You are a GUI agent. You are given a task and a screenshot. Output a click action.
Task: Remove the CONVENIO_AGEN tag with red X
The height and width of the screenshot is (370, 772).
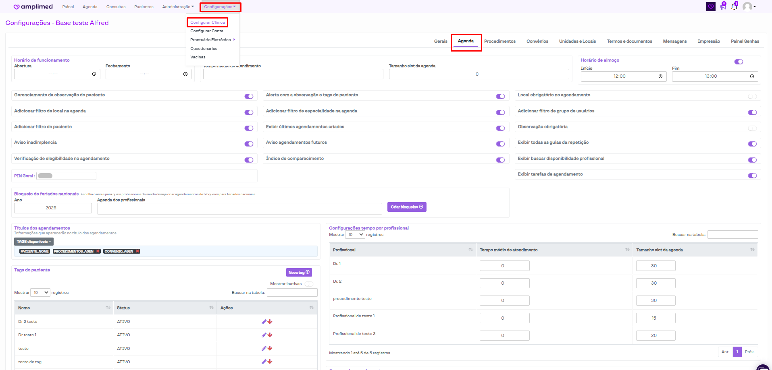(137, 251)
